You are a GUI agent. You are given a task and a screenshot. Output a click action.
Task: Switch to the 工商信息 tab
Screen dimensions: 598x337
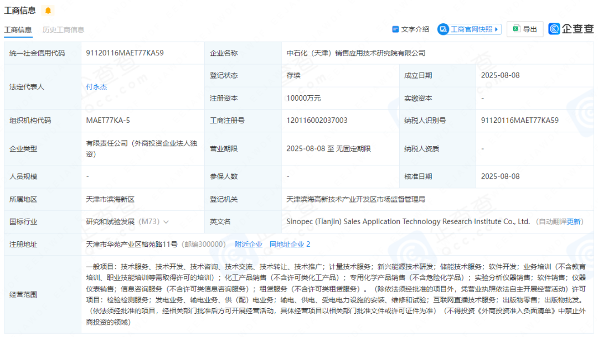point(18,30)
